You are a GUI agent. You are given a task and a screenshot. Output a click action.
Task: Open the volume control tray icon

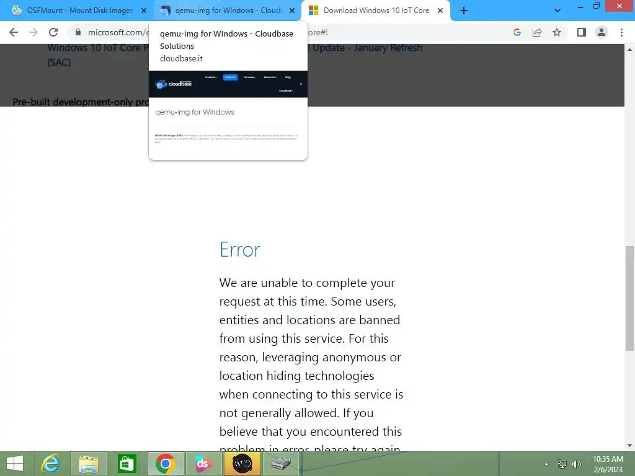tap(577, 464)
